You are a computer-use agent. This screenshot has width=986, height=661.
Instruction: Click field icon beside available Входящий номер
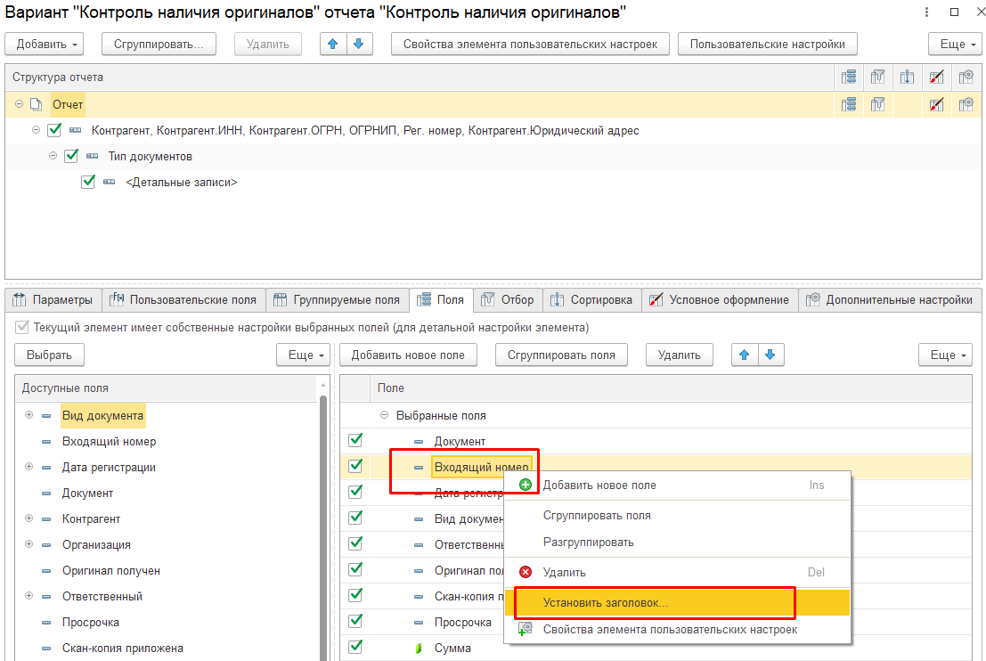(46, 442)
